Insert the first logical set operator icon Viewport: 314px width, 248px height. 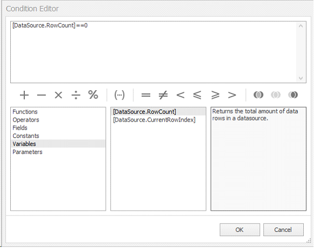point(258,95)
